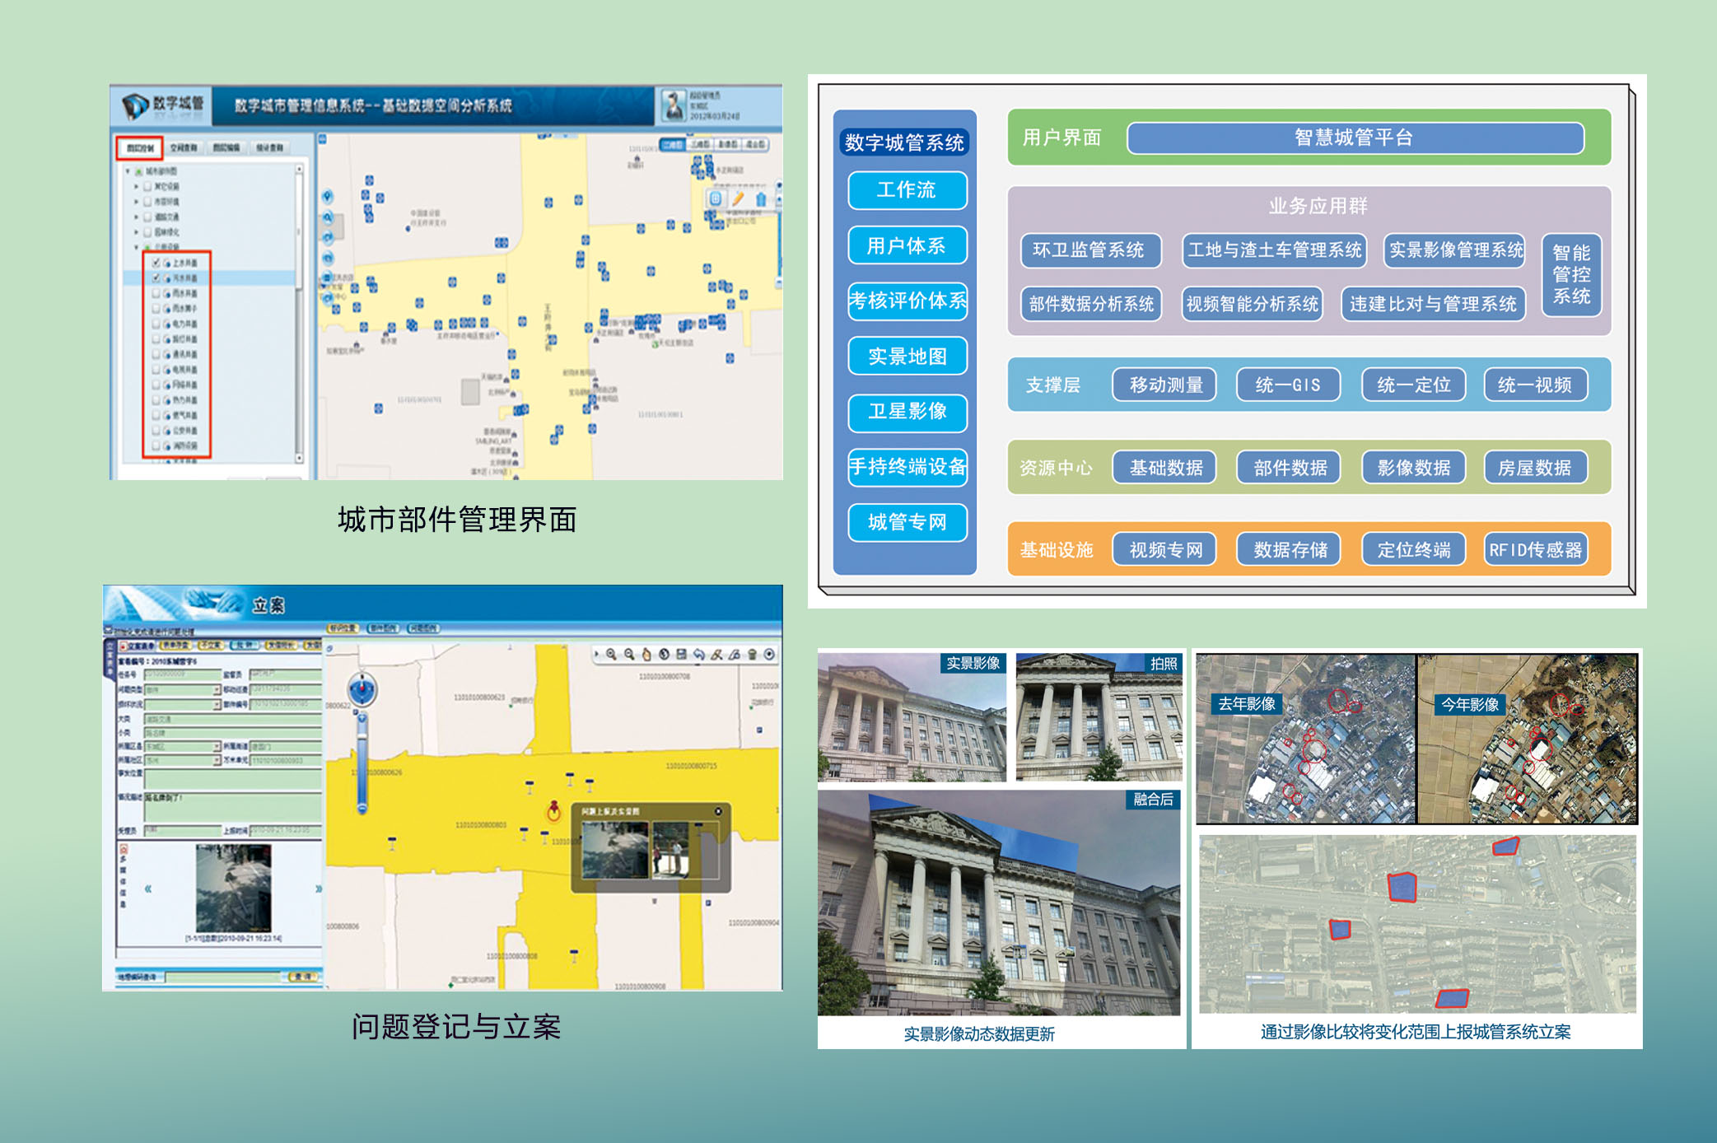Expand the 道路交通 tree node

(x=137, y=217)
